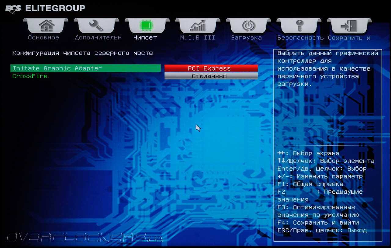This screenshot has width=391, height=248.
Task: Open the Отключено CrossFire value selector
Action: [x=211, y=76]
